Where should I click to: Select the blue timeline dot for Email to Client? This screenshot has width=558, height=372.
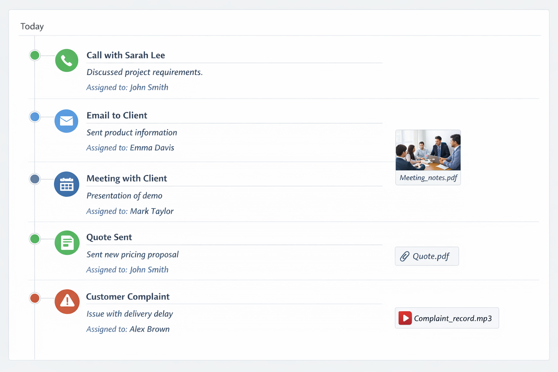pyautogui.click(x=35, y=117)
